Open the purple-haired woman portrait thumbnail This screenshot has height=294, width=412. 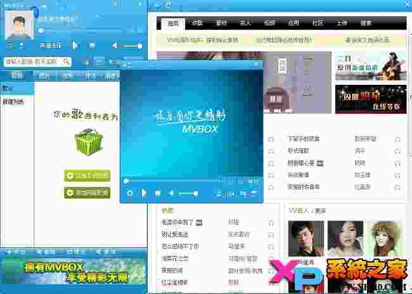pyautogui.click(x=345, y=238)
